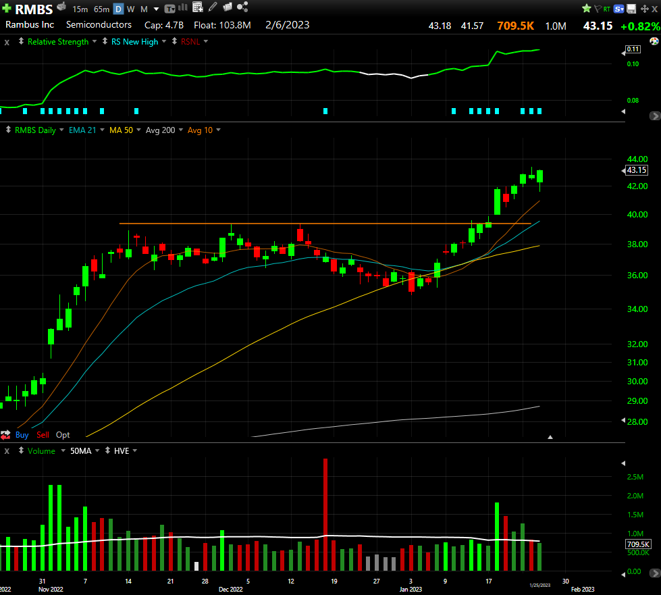Expand the 50MA dropdown arrow
This screenshot has width=661, height=595.
pyautogui.click(x=97, y=450)
